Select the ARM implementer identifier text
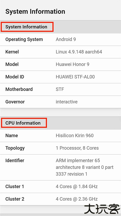The width and height of the screenshot is (121, 216). pos(84,167)
